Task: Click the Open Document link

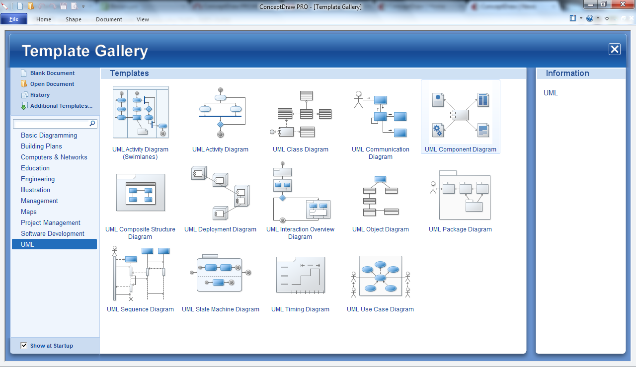Action: (x=52, y=84)
